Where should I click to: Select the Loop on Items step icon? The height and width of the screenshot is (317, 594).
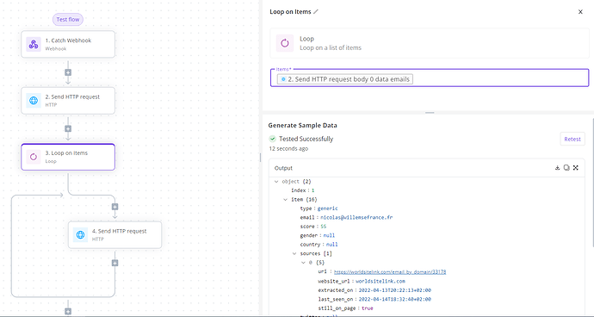pyautogui.click(x=34, y=157)
